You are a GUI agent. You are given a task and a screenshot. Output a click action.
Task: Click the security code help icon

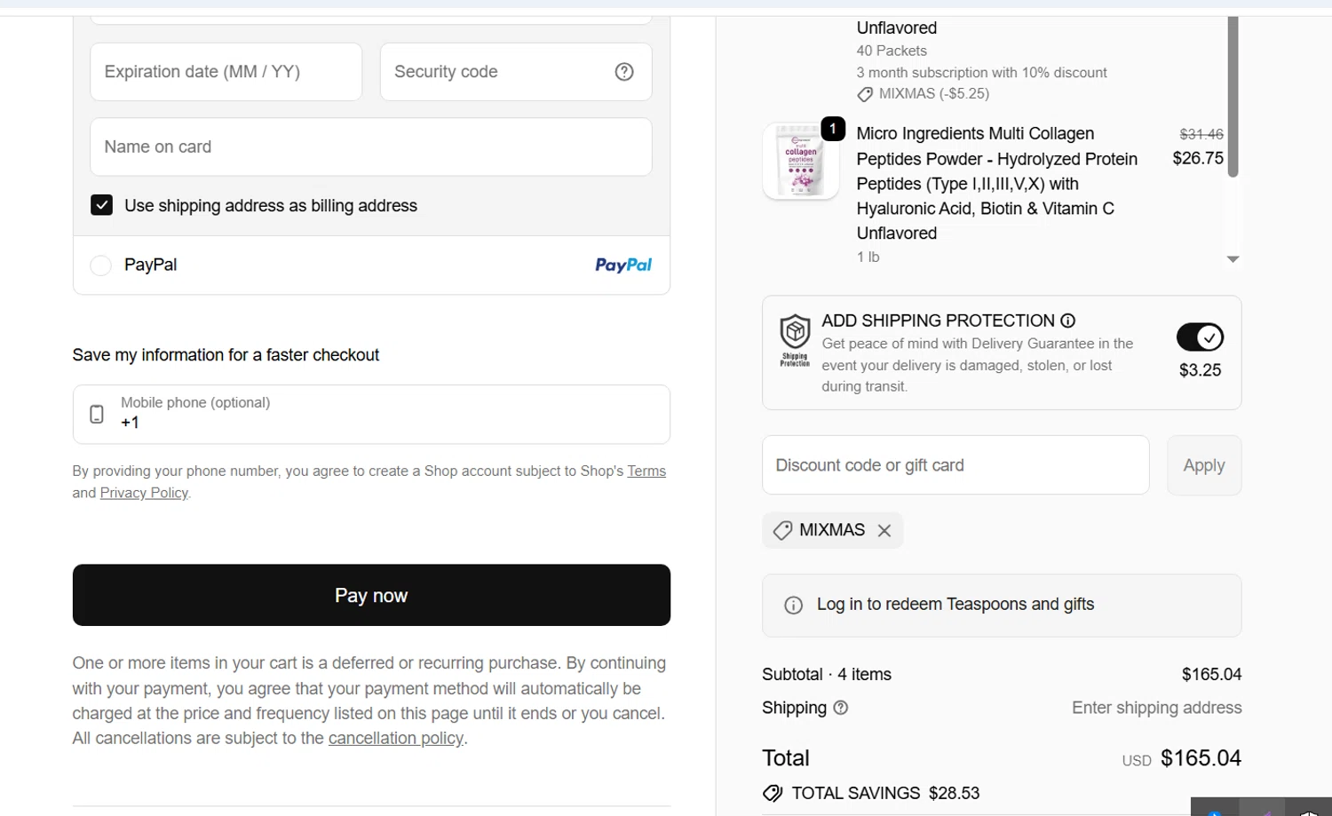point(624,72)
